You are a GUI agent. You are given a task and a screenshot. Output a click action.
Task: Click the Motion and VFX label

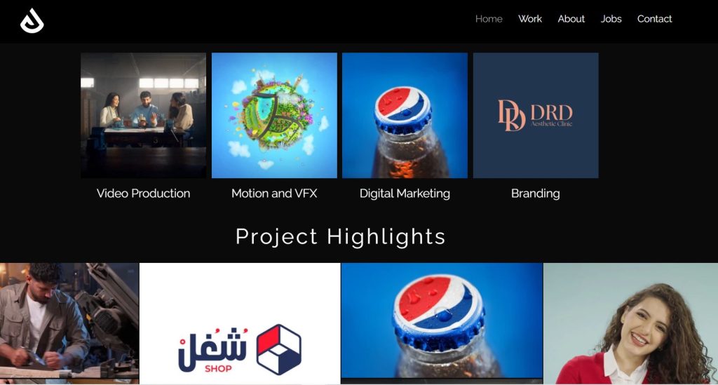pos(274,193)
